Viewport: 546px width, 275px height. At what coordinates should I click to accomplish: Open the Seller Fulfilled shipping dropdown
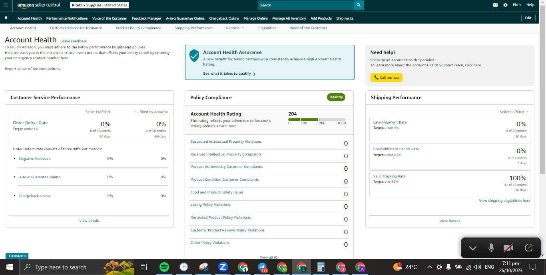[514, 112]
